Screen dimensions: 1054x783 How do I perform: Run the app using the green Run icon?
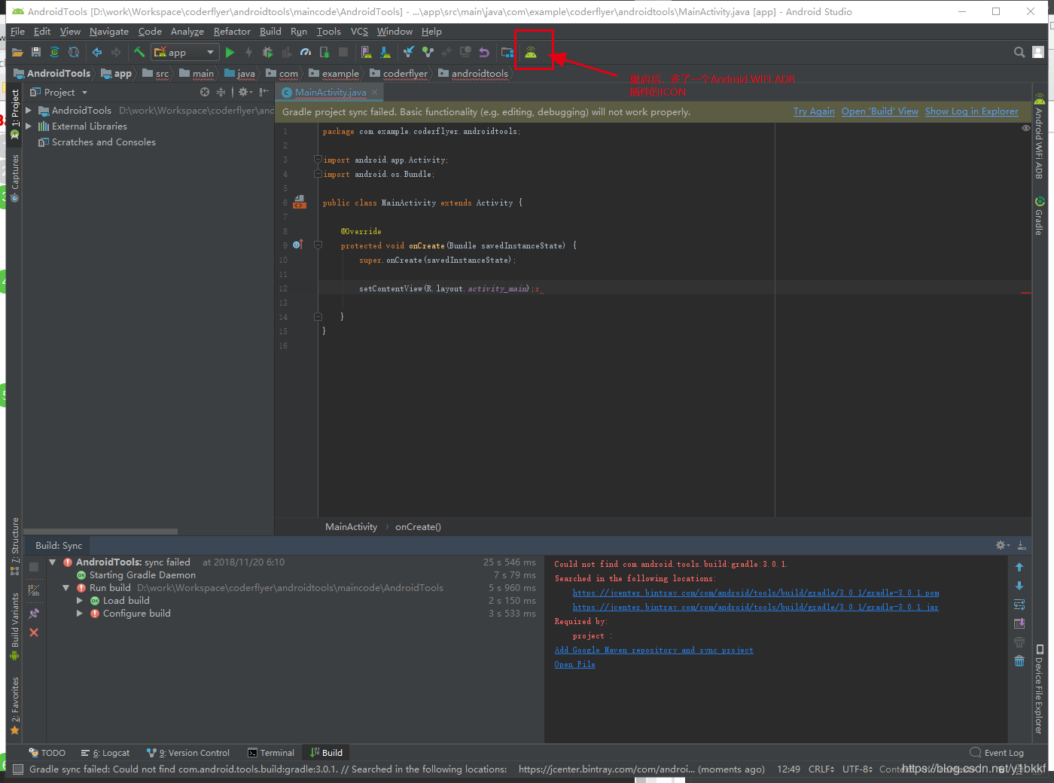click(x=230, y=52)
